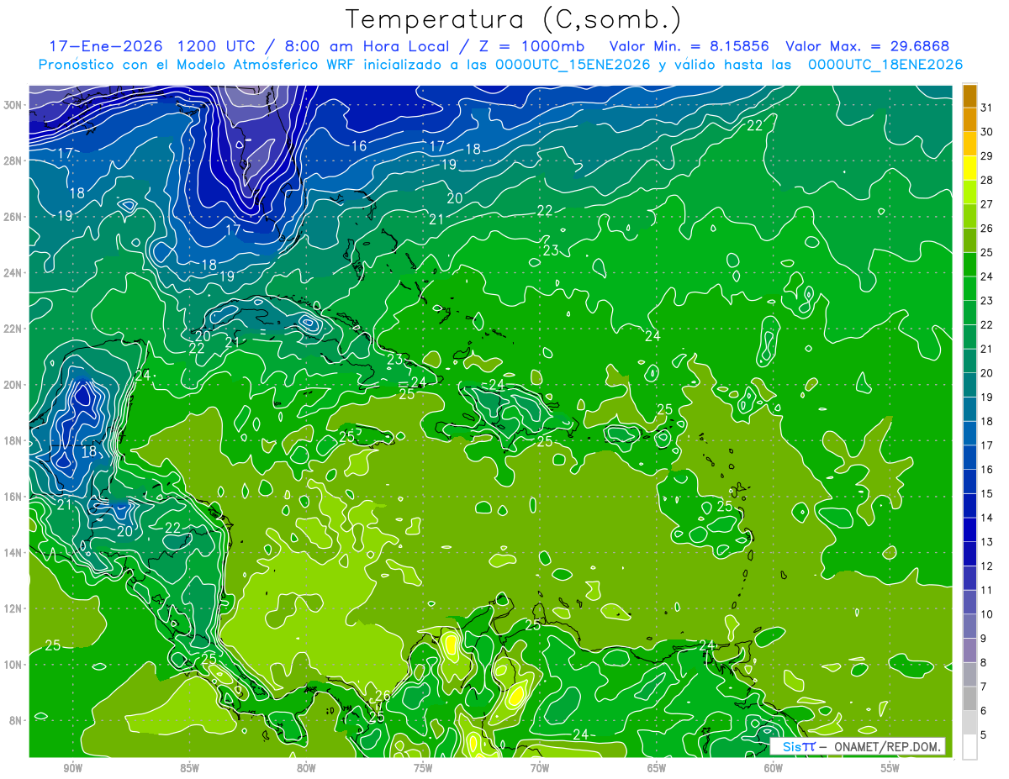Click the 'ONAMET/REP.DOM.' credit label

pos(887,747)
